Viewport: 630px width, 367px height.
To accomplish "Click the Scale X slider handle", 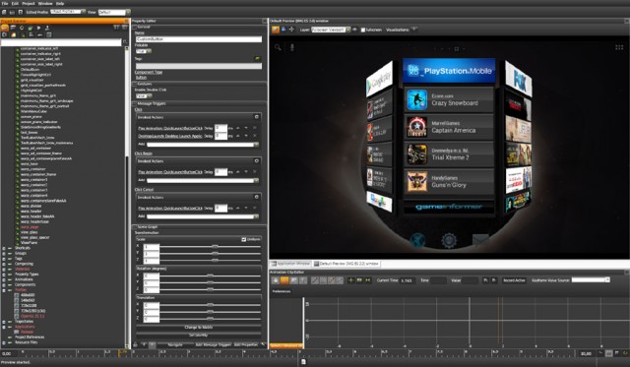I will 215,247.
